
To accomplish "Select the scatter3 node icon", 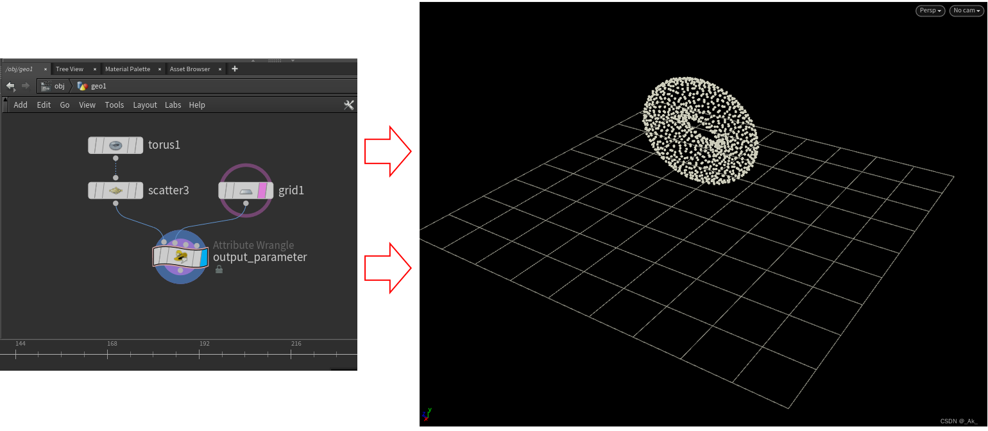I will (115, 190).
